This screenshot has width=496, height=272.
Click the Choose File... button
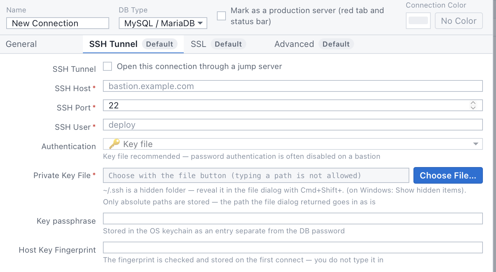448,175
